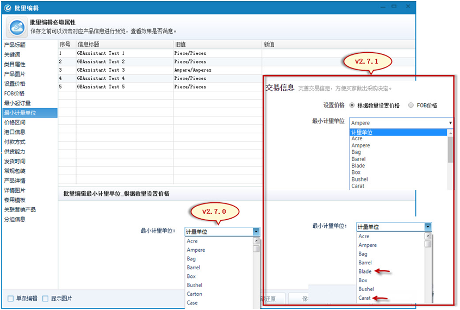Select Carton in the unit dropdown list
The width and height of the screenshot is (460, 310).
(x=195, y=294)
